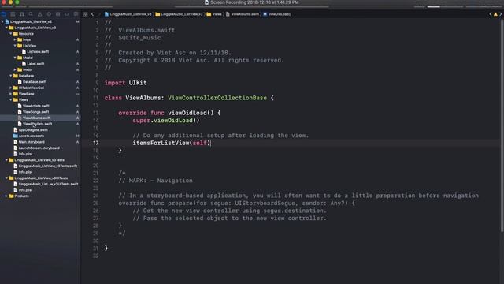
Task: Jump to previous issue arrow beside warning icon
Action: coord(491,14)
